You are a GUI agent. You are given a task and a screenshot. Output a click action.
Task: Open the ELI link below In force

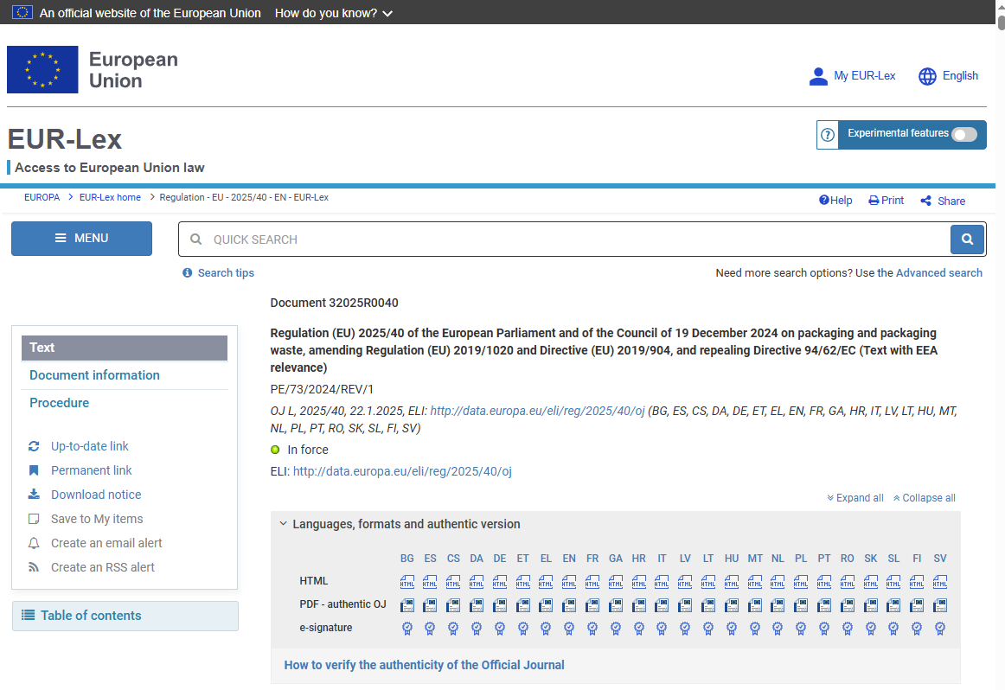point(402,471)
